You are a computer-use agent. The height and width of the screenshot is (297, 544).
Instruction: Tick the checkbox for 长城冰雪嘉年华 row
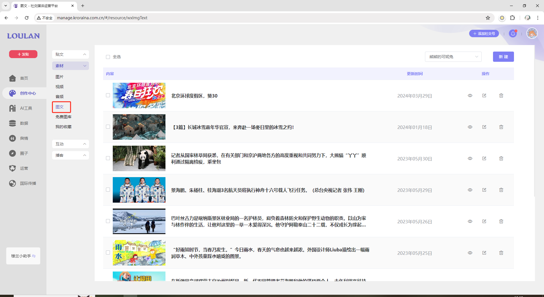[108, 127]
